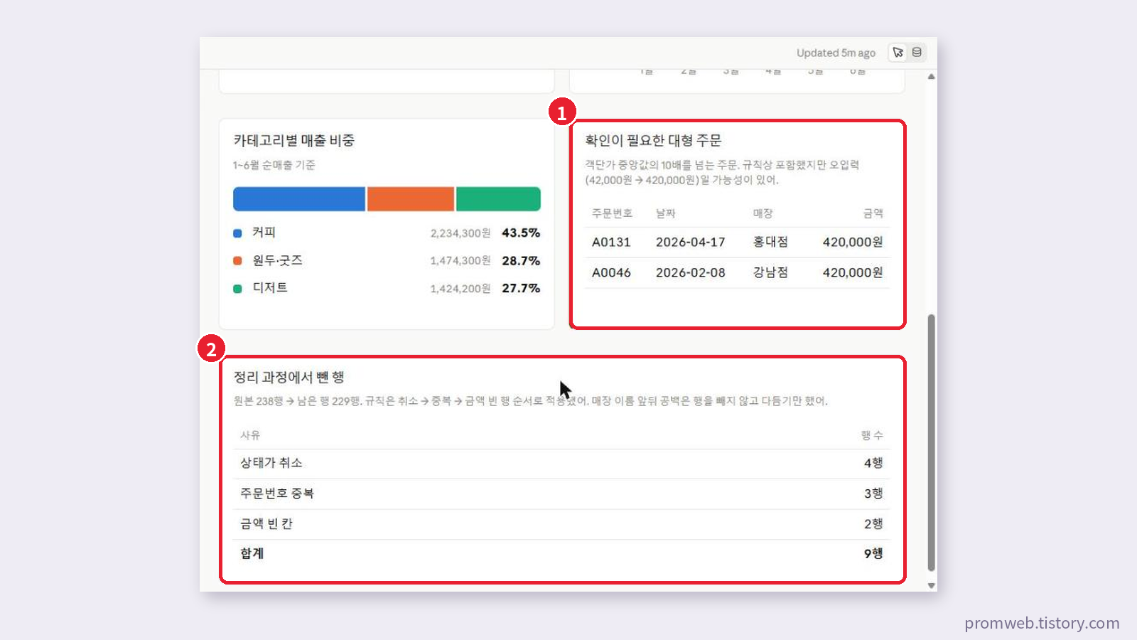Click the 2,234,300원 amount

point(460,233)
